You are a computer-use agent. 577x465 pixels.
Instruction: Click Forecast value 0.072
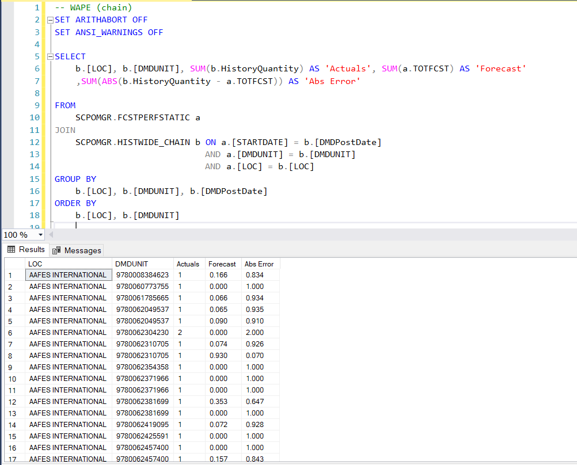[x=223, y=425]
